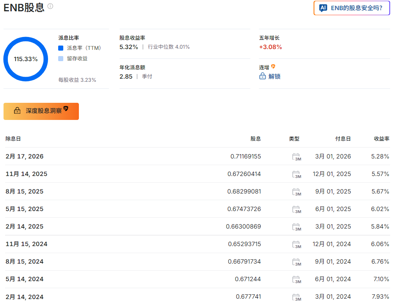Image resolution: width=396 pixels, height=301 pixels.
Task: Click the blue 派息率 (TTM) legend swatch
Action: (61, 48)
